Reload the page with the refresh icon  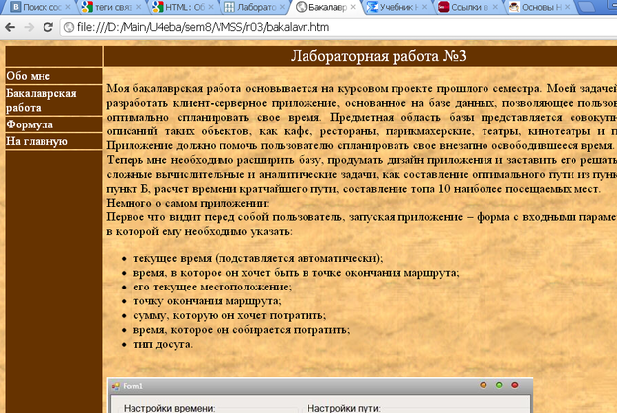(x=48, y=27)
